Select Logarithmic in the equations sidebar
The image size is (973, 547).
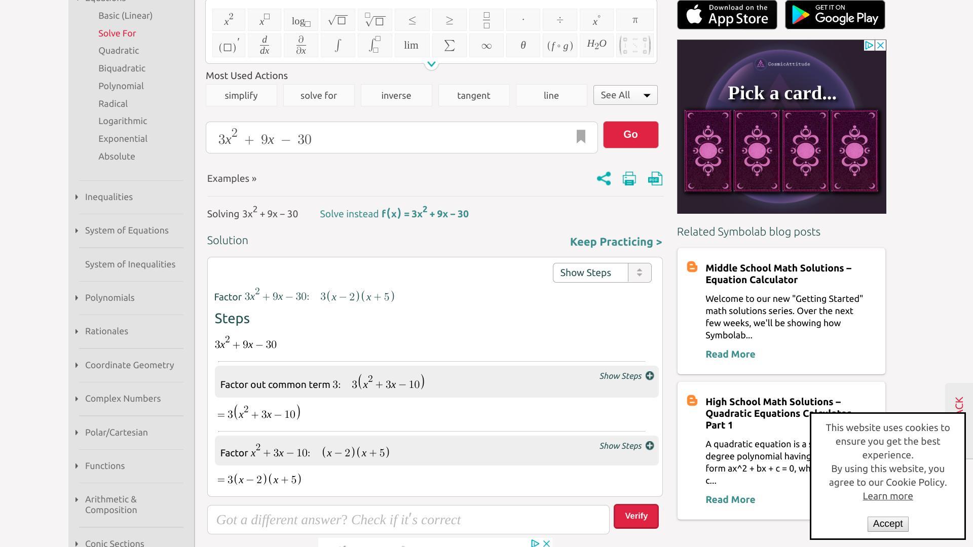tap(123, 121)
